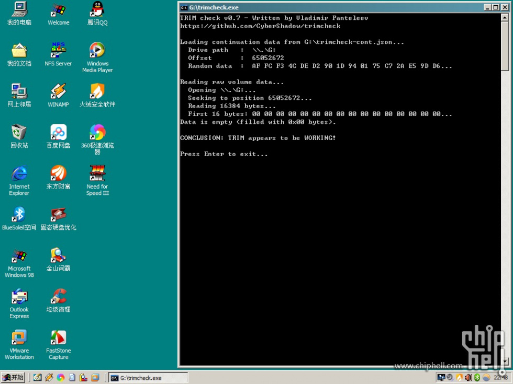513x384 pixels.
Task: Click the 开始 Start button
Action: (13, 378)
